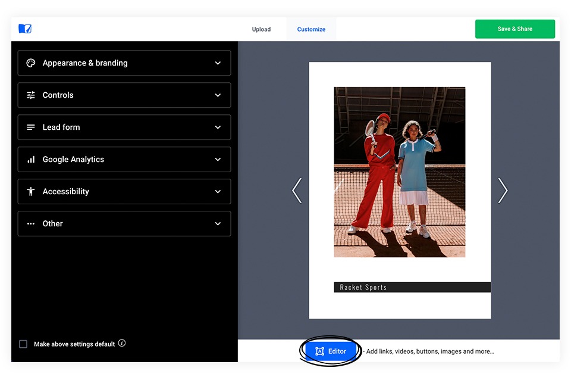Viewport: 571px width, 380px height.
Task: Click the Lead form label text
Action: click(x=61, y=127)
